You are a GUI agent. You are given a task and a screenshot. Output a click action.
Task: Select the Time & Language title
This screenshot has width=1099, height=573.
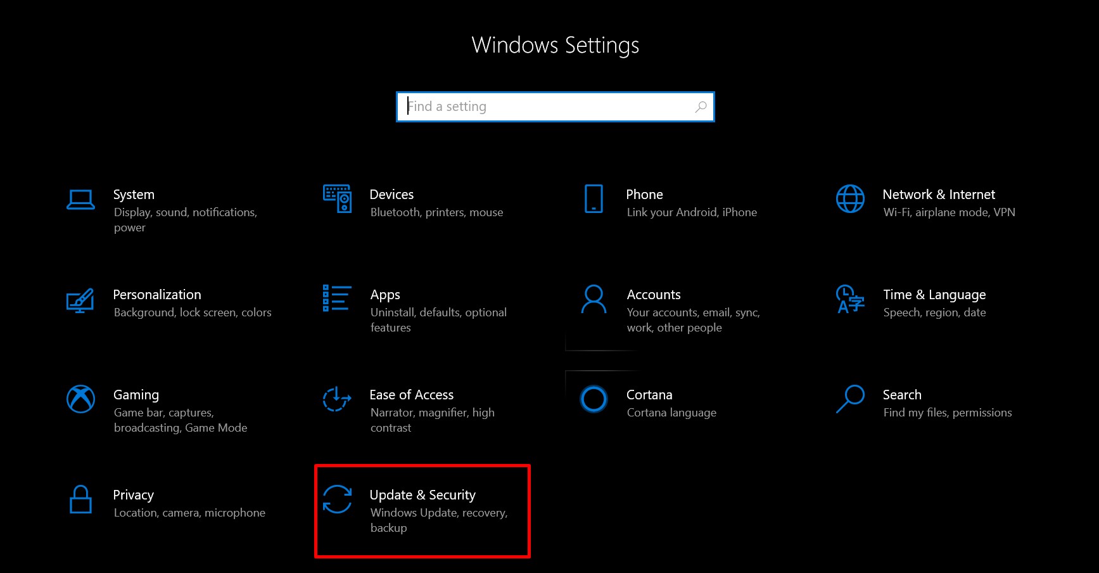[934, 295]
